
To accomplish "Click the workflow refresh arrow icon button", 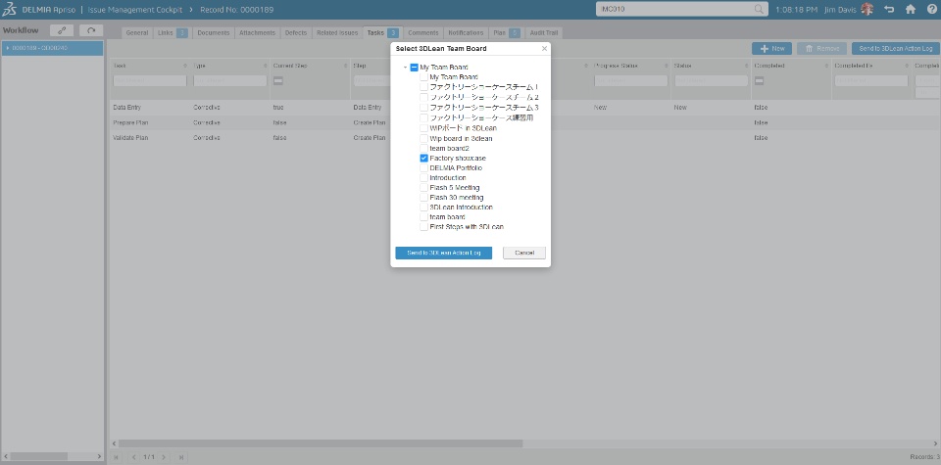I will point(91,30).
